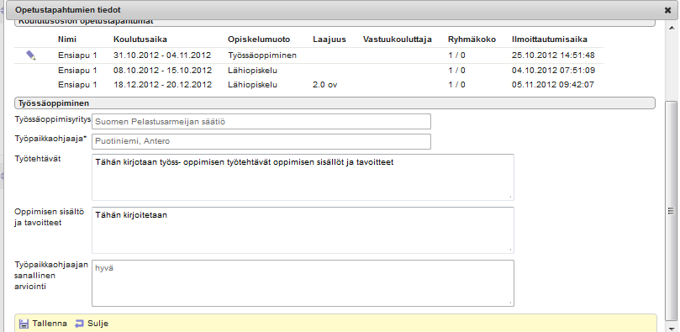Viewport: 680px width, 332px height.
Task: Click the Sulje return arrow icon
Action: pyautogui.click(x=79, y=324)
